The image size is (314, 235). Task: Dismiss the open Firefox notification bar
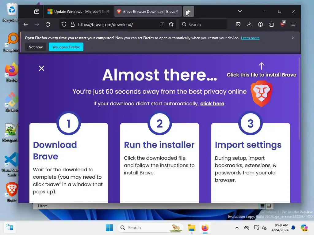293,38
